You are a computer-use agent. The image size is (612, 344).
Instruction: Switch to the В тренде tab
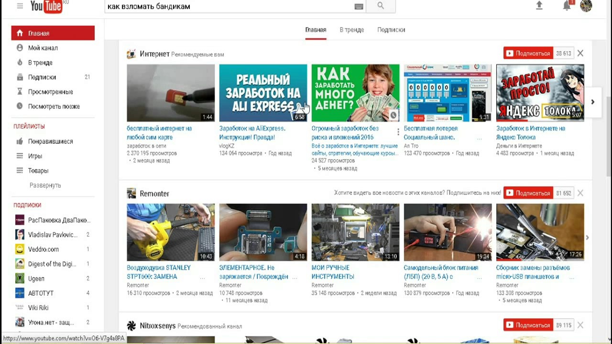pyautogui.click(x=352, y=30)
